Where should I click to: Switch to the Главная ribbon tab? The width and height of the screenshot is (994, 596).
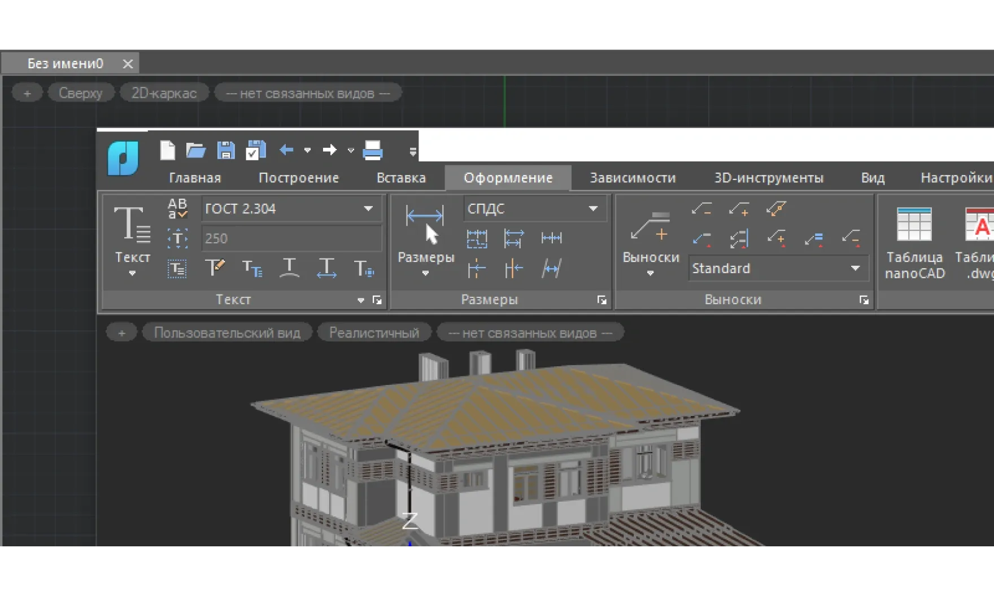(195, 178)
